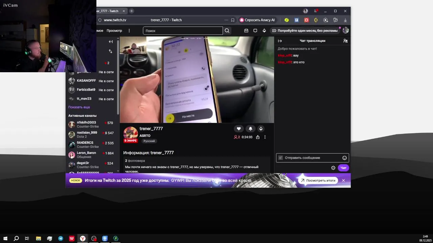Screen dimensions: 433x243
Task: Open File Explorer from taskbar
Action: coord(38,239)
